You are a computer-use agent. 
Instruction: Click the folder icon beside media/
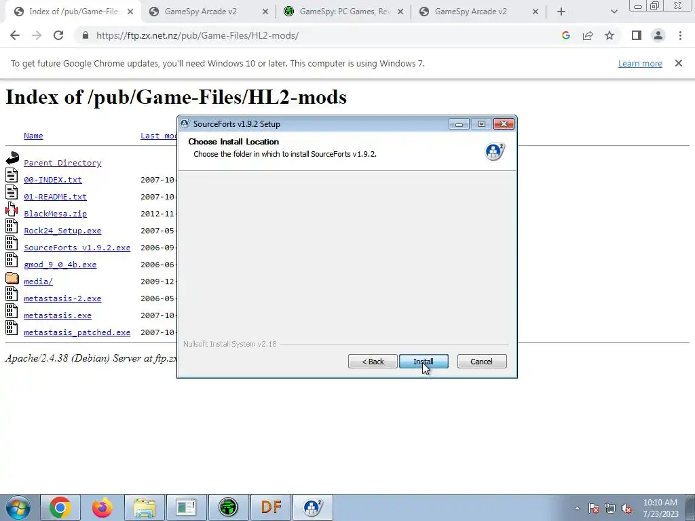coord(12,278)
